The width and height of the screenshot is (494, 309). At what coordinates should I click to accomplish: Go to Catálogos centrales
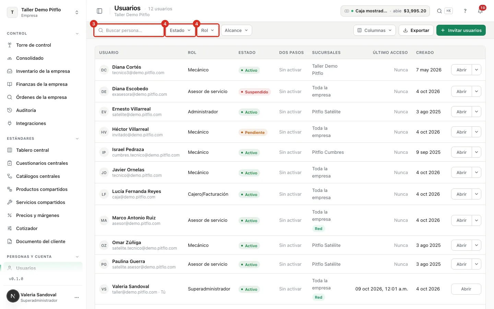tap(38, 176)
